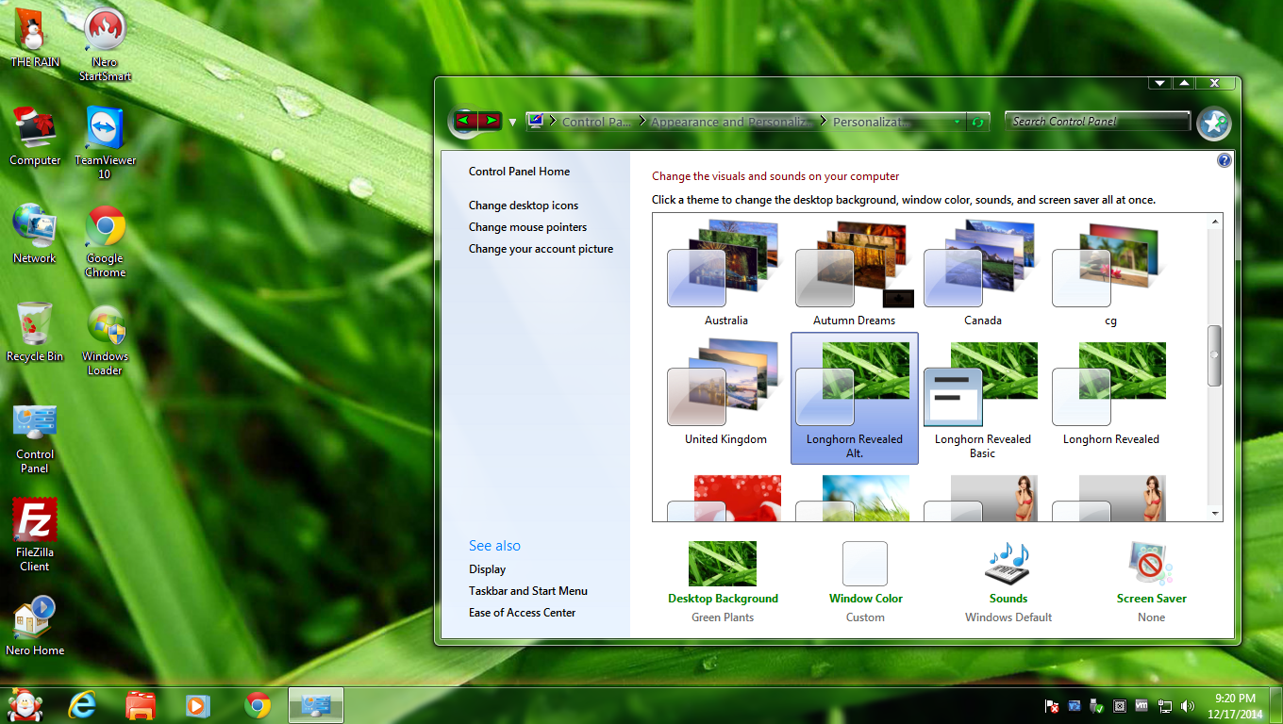
Task: Open Change desktop icons link
Action: (524, 206)
